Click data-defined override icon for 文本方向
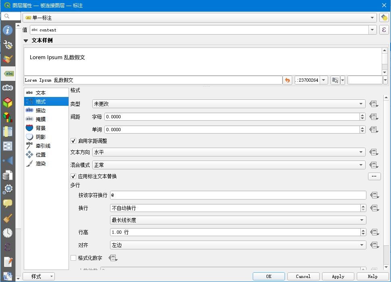Viewport: 391px width, 282px height. (374, 152)
